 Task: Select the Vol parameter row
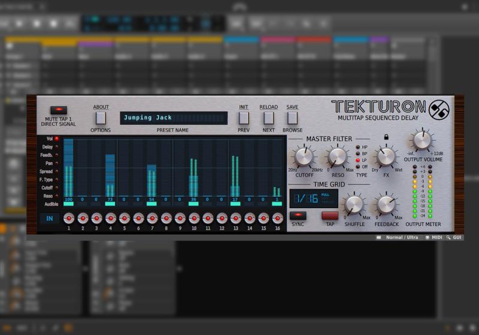coord(50,139)
